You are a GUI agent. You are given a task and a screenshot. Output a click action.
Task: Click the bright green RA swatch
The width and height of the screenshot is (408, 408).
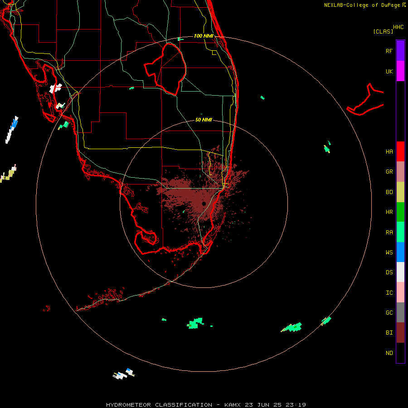coord(400,232)
